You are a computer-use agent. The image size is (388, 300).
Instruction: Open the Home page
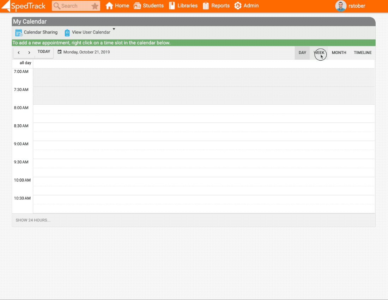[x=117, y=6]
